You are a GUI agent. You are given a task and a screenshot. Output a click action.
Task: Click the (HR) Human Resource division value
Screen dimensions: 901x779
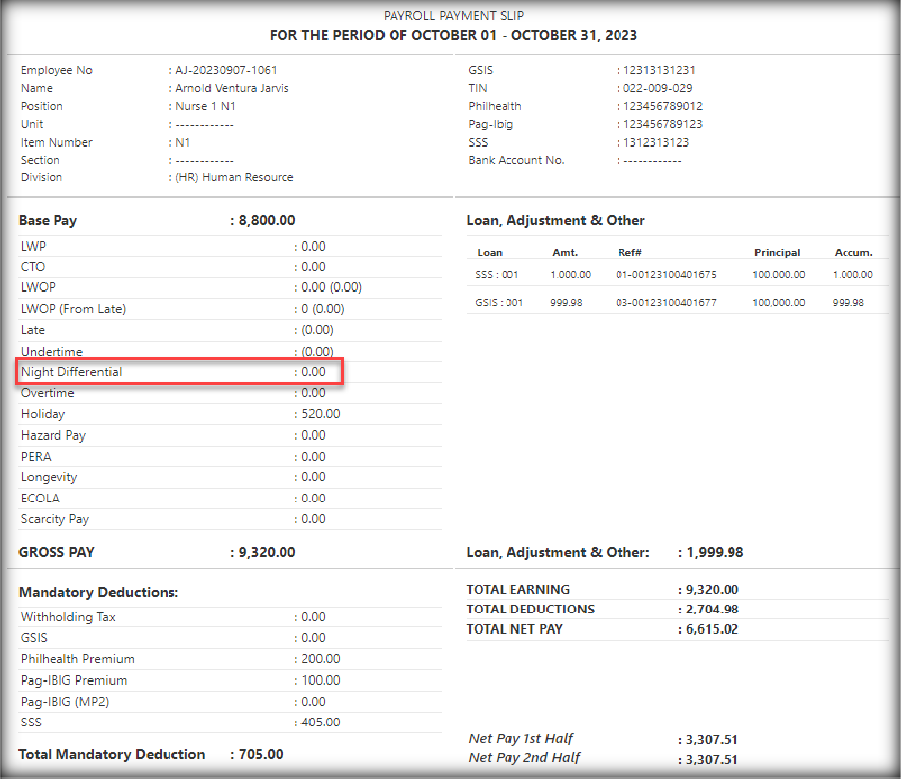point(234,178)
